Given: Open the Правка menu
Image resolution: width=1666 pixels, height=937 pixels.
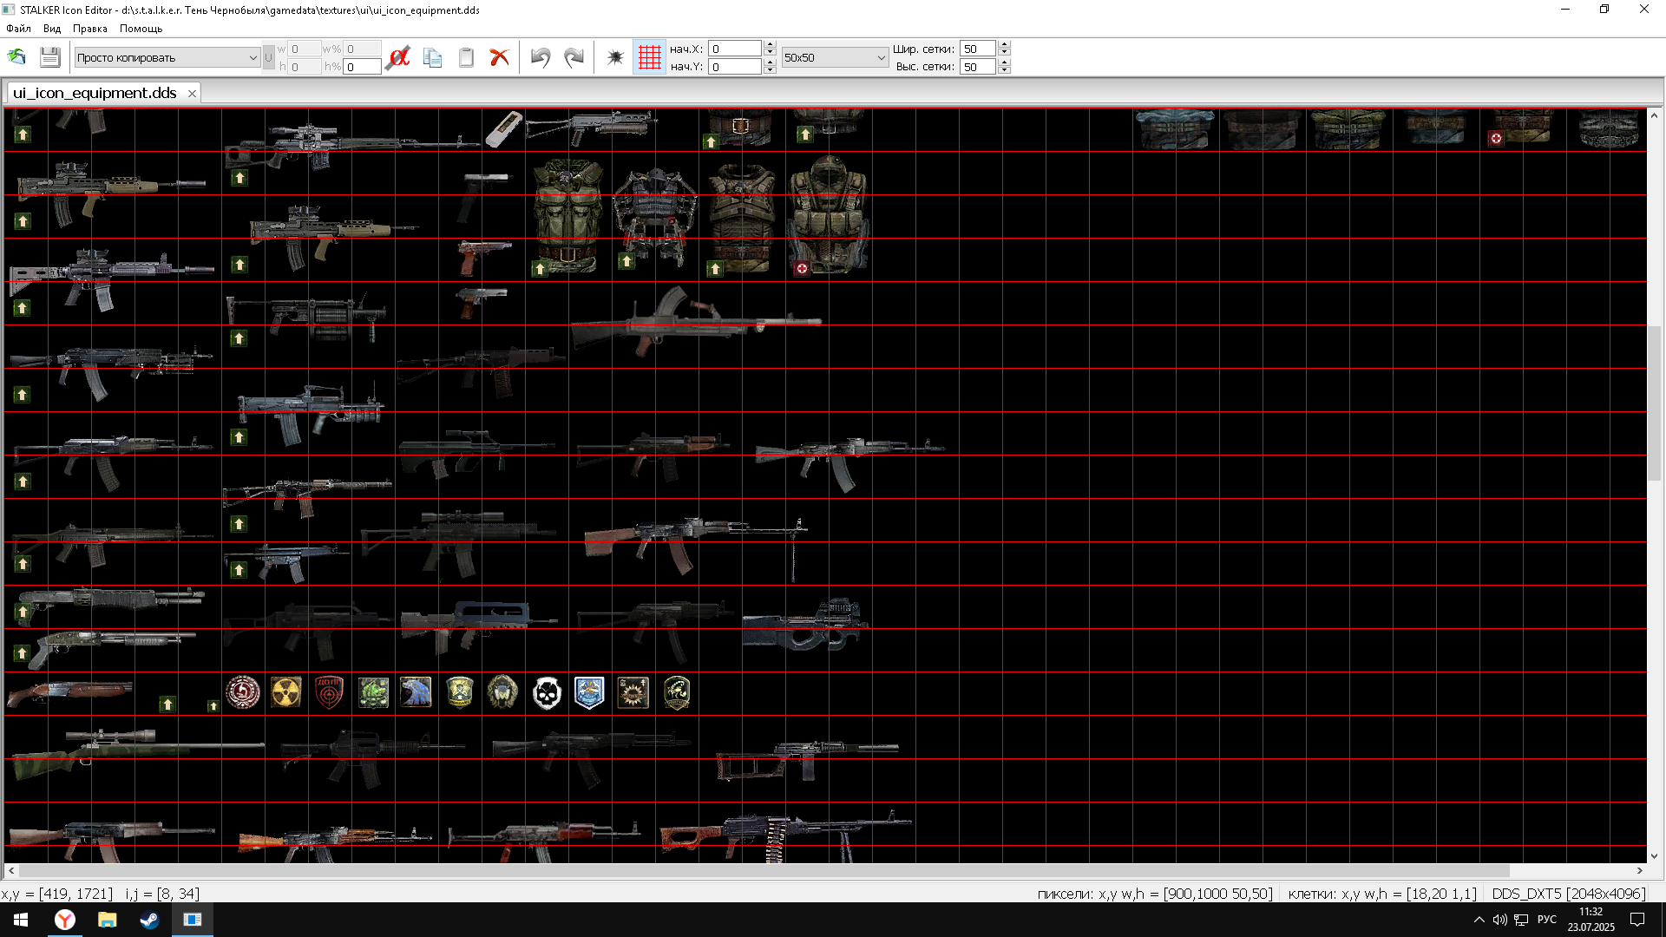Looking at the screenshot, I should (x=90, y=29).
